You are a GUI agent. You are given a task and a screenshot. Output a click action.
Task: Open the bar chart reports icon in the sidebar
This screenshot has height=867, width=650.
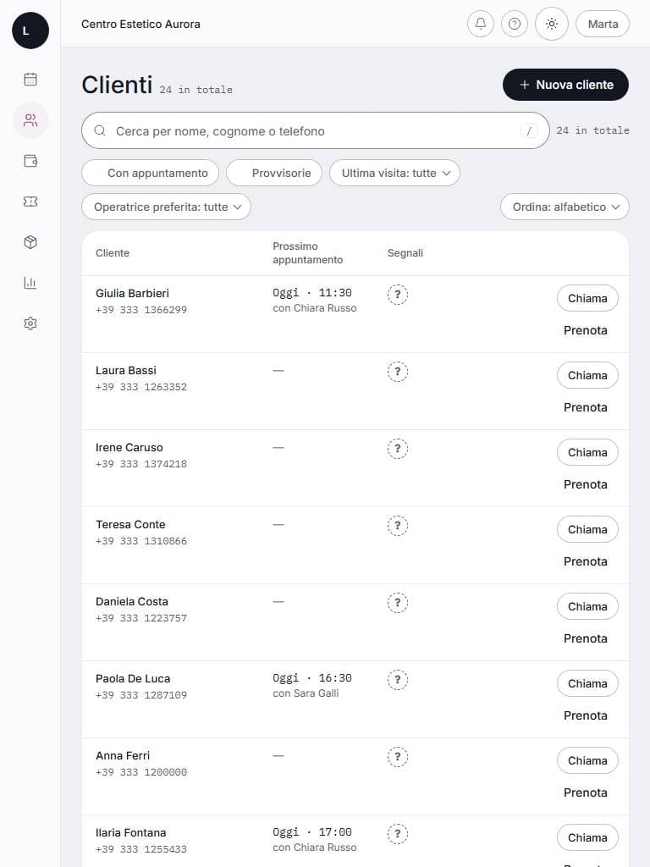(30, 283)
